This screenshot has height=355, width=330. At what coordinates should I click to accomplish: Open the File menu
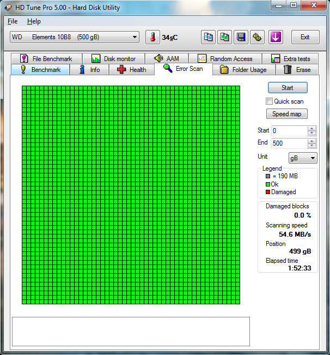[13, 21]
